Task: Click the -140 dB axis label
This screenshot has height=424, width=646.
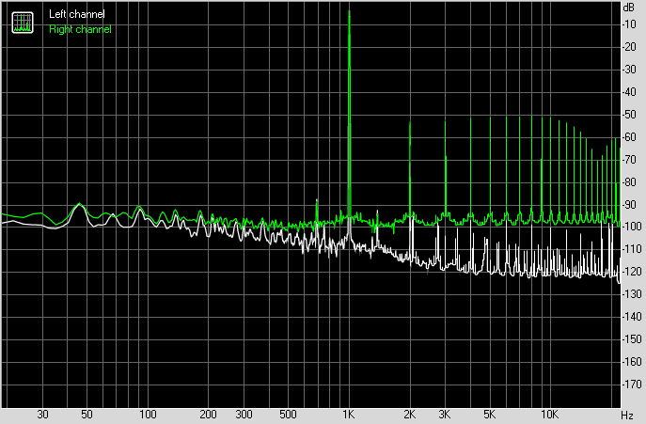Action: click(x=631, y=317)
